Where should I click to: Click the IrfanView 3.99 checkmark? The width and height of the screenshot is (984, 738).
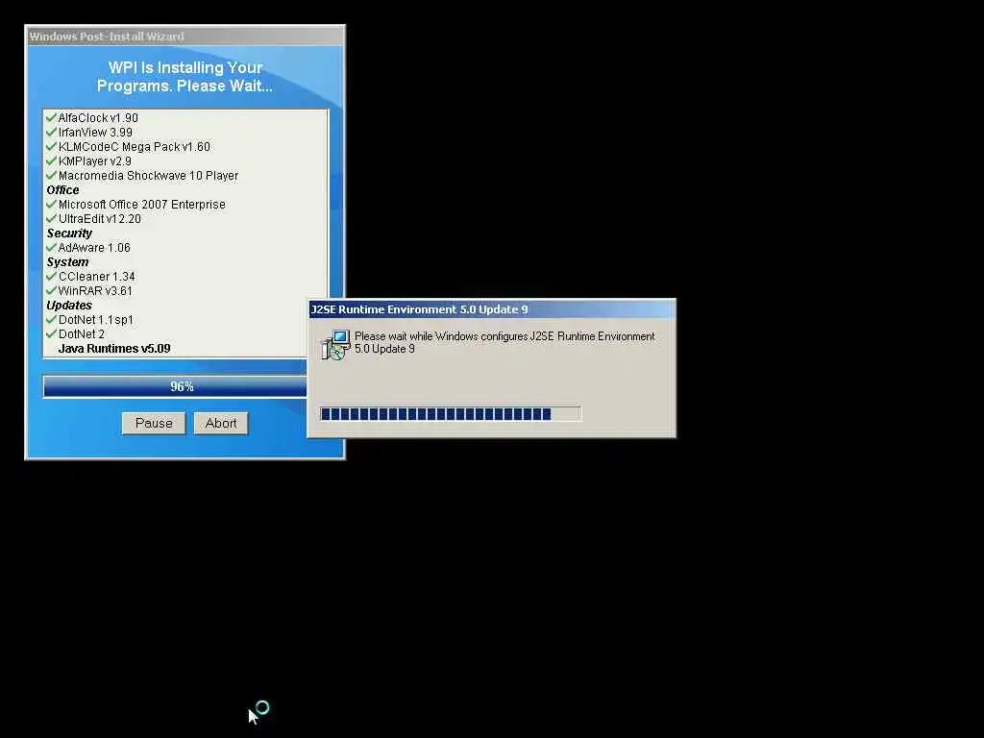pos(52,132)
